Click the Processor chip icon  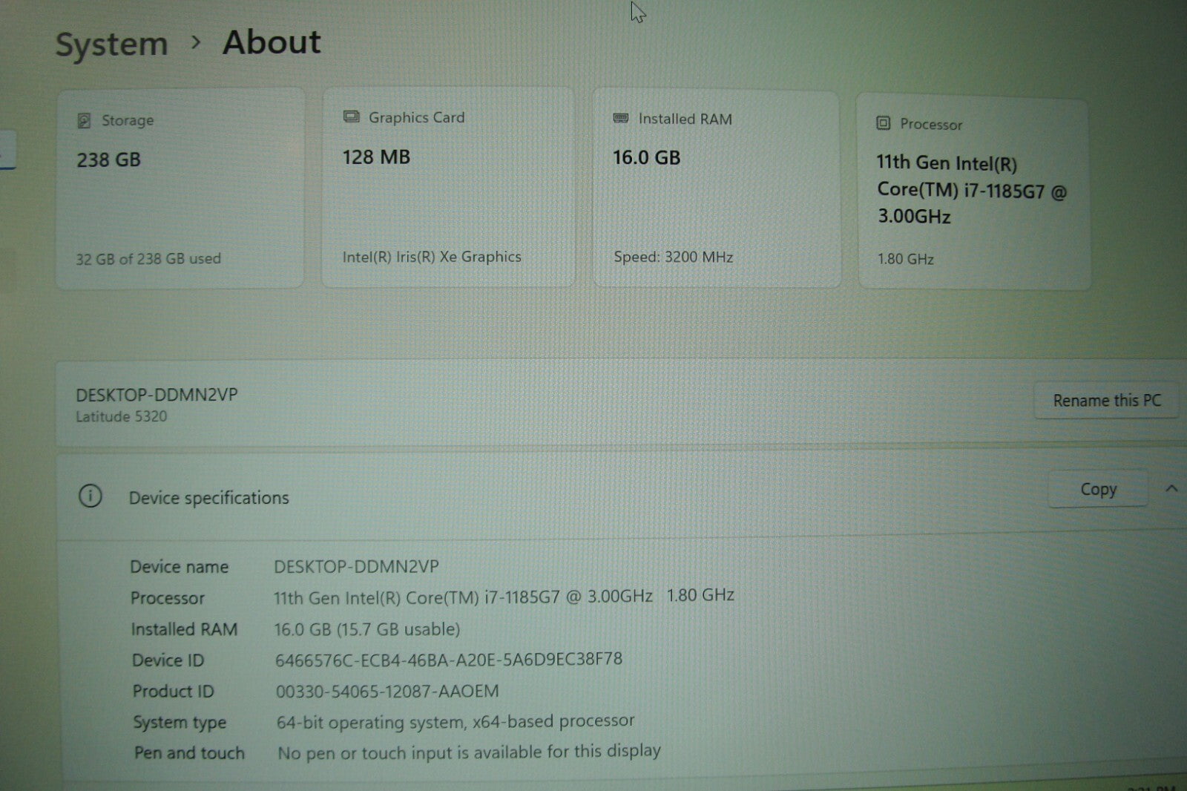[x=883, y=123]
